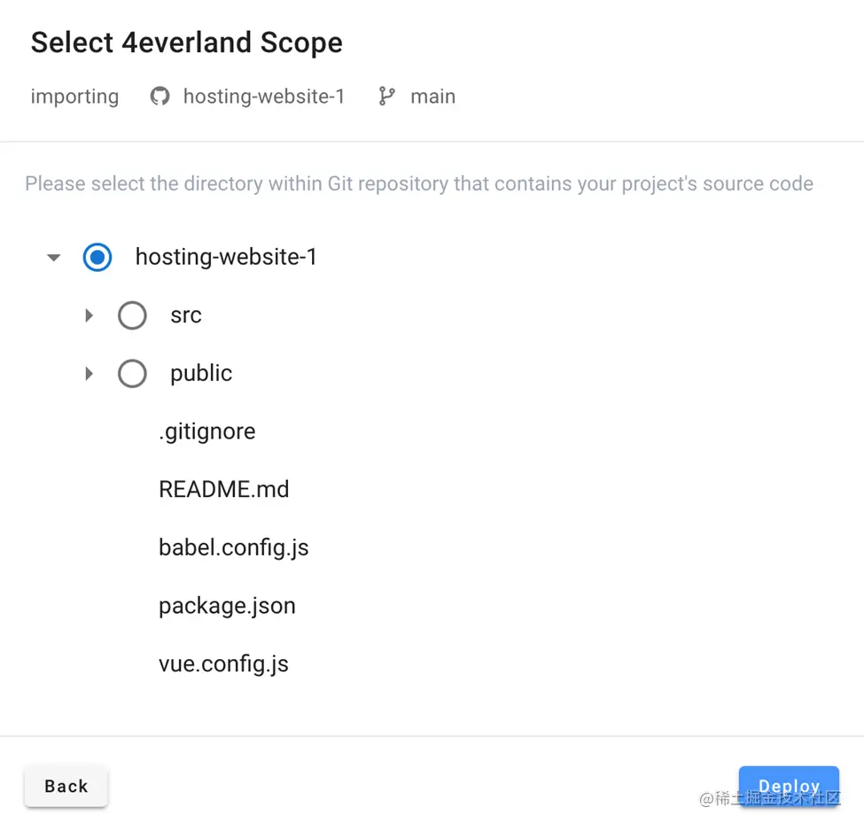Collapse the hosting-website-1 tree node

pos(54,258)
